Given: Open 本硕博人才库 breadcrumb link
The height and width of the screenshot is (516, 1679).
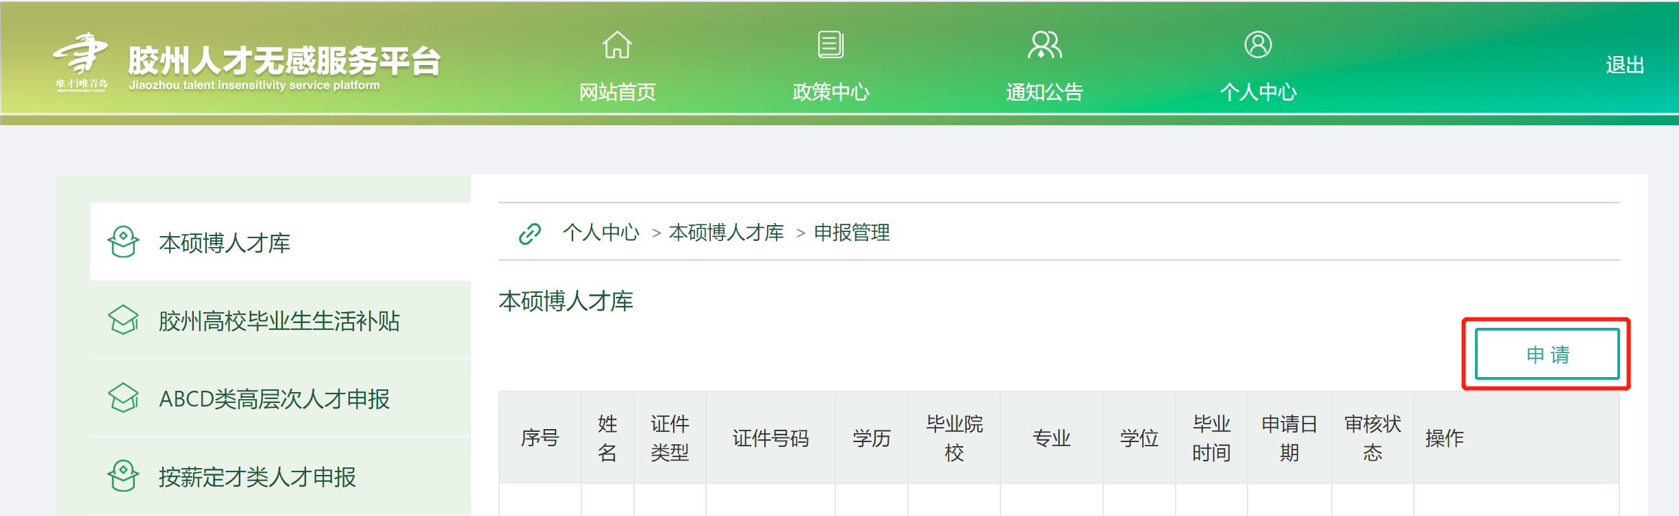Looking at the screenshot, I should (726, 233).
